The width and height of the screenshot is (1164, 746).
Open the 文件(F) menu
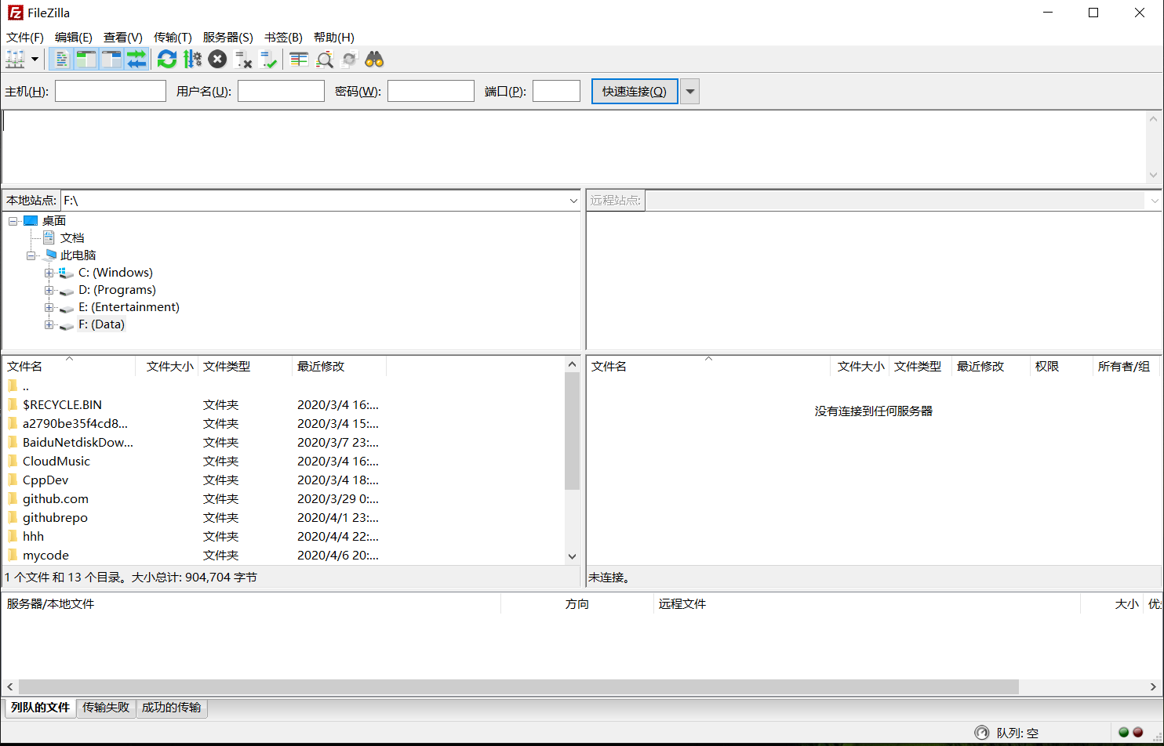click(25, 37)
